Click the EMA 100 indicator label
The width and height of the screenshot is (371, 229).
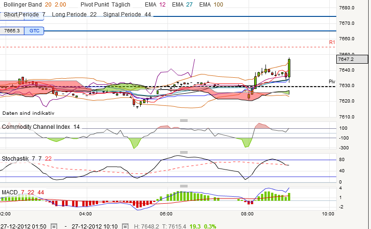(211, 5)
